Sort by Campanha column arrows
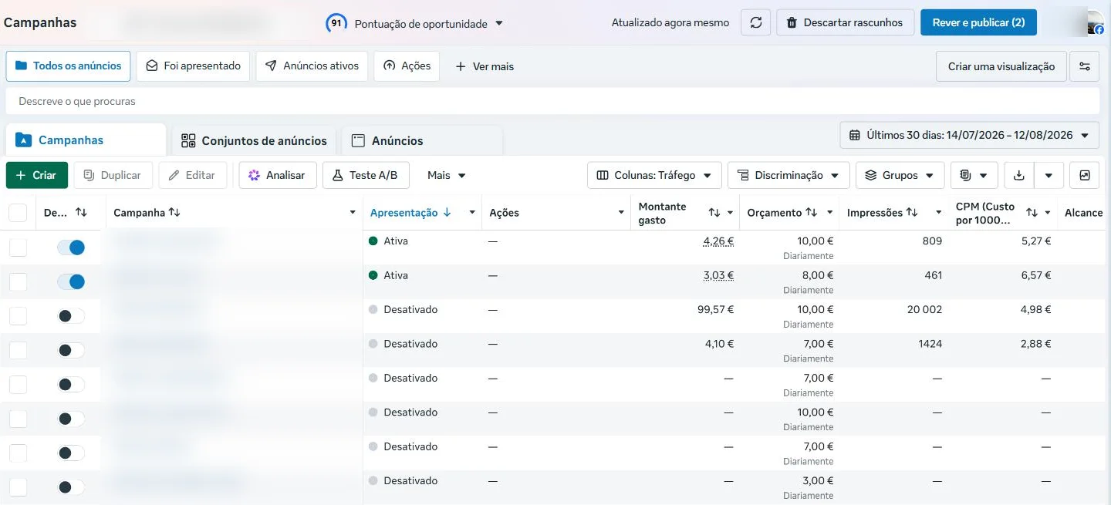Viewport: 1111px width, 505px height. click(x=174, y=213)
